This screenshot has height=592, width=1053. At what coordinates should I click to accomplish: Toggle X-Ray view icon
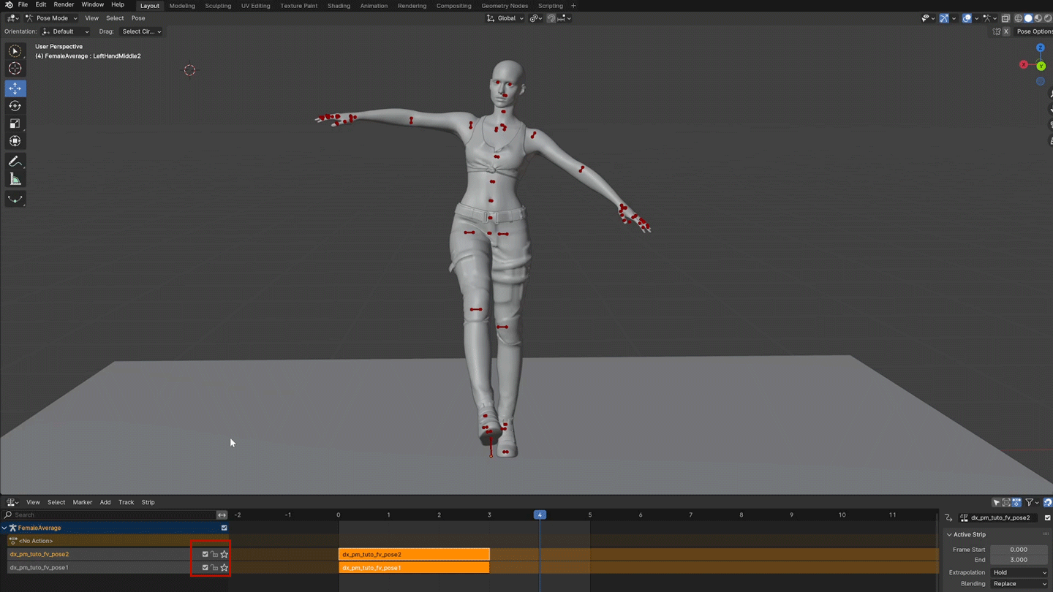tap(1005, 18)
